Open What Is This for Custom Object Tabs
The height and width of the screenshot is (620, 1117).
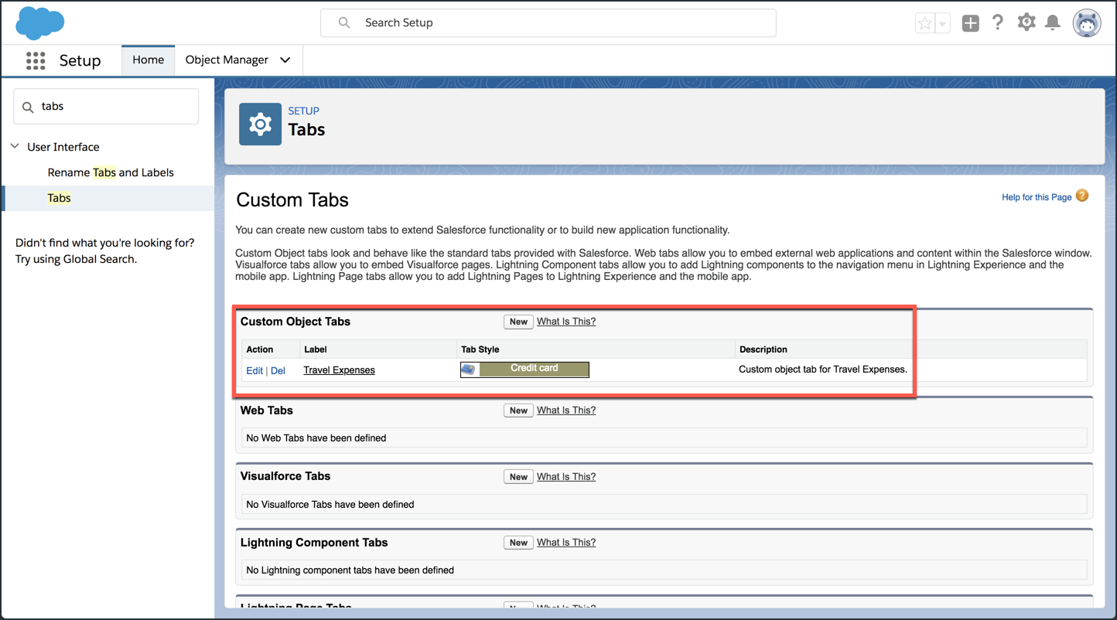pos(566,322)
